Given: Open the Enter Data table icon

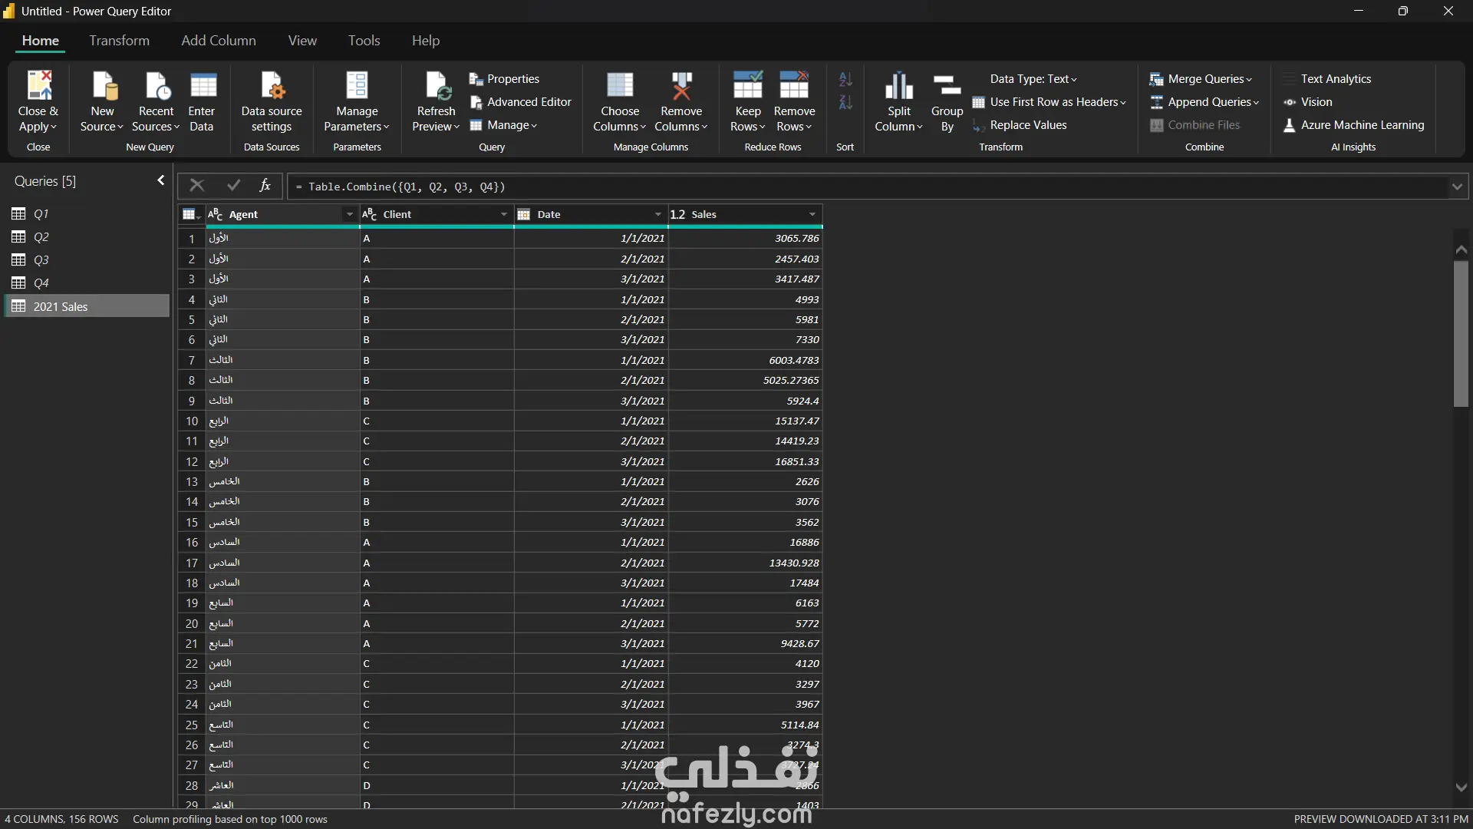Looking at the screenshot, I should [202, 86].
